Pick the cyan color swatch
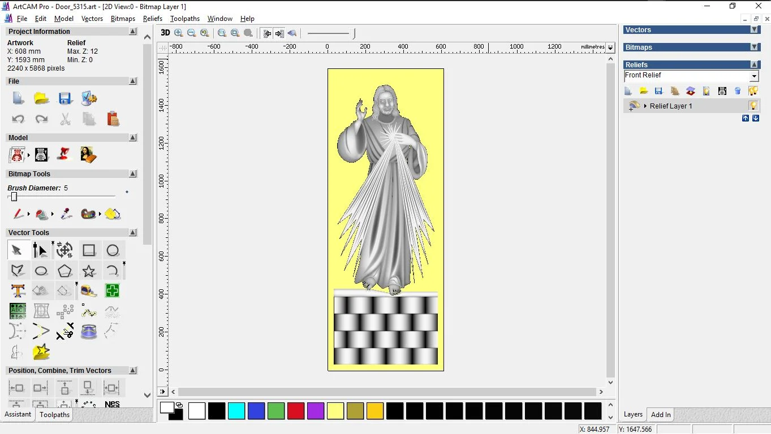Screen dimensions: 771x434 pyautogui.click(x=236, y=411)
